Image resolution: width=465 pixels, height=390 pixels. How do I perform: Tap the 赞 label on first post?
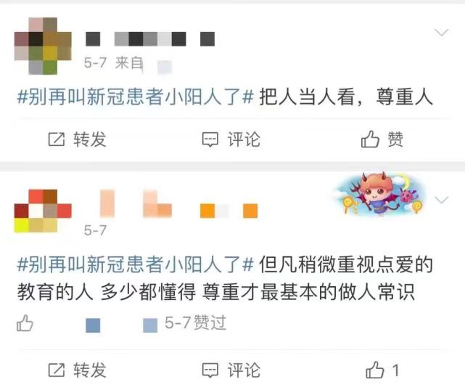point(395,139)
